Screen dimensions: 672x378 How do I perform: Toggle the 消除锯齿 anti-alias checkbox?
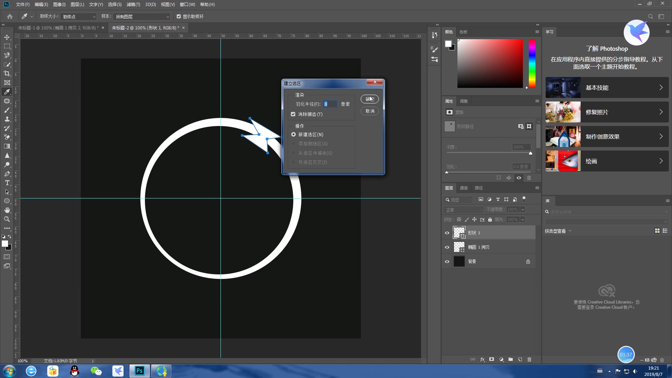(x=293, y=114)
